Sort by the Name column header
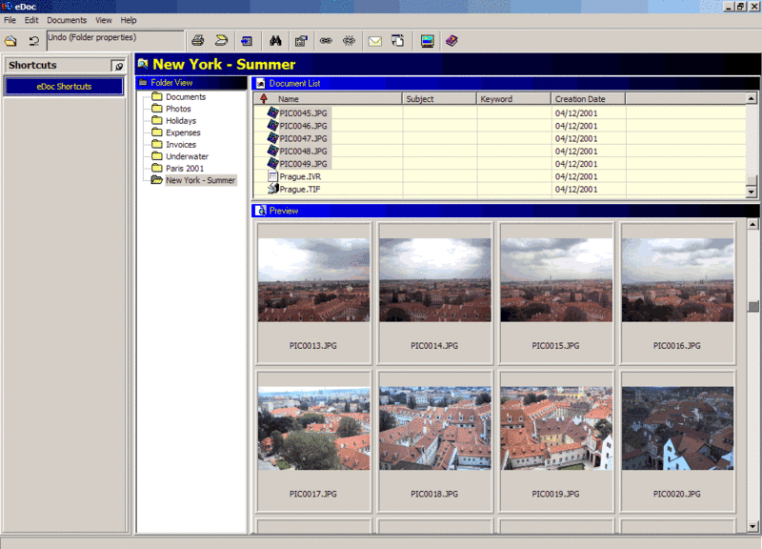762x549 pixels. pyautogui.click(x=328, y=99)
